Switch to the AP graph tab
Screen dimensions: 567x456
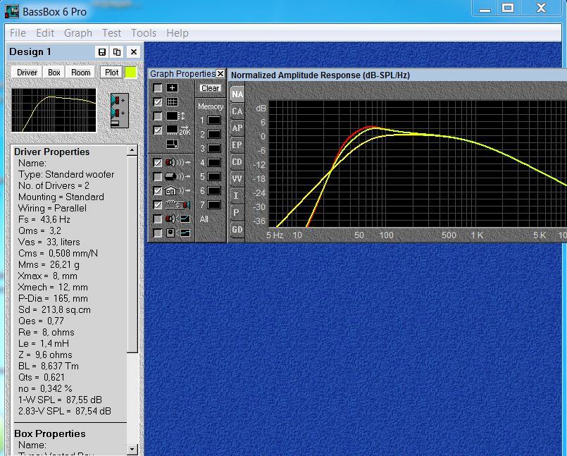pos(237,128)
